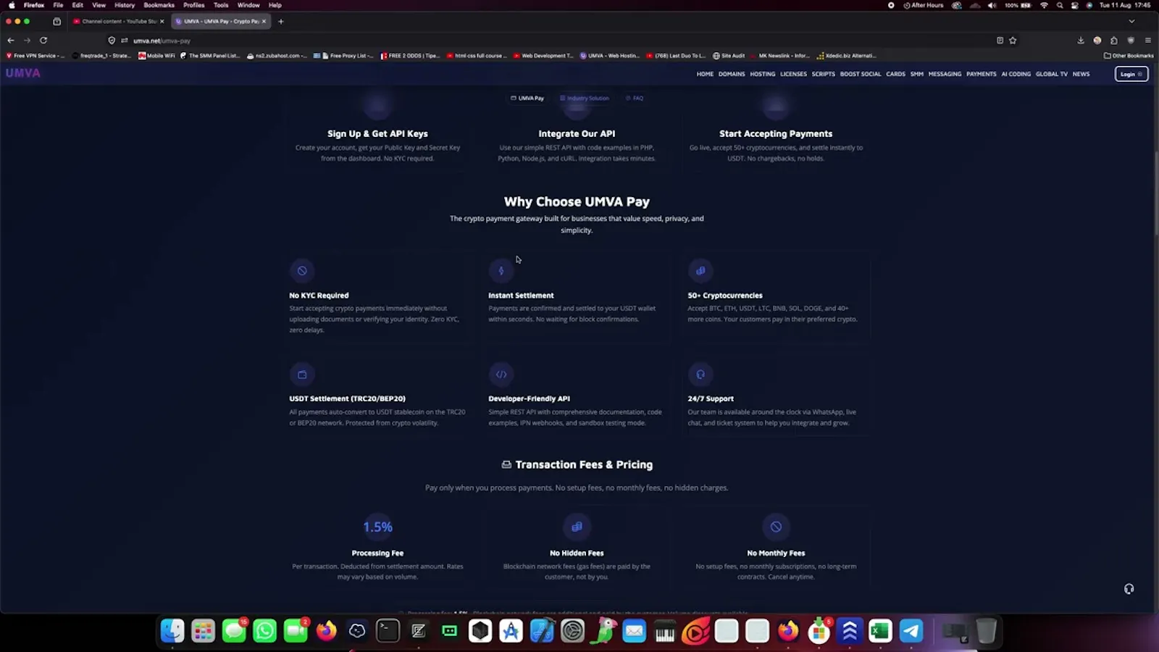Select the UMVA Pay page tab pill

(527, 98)
